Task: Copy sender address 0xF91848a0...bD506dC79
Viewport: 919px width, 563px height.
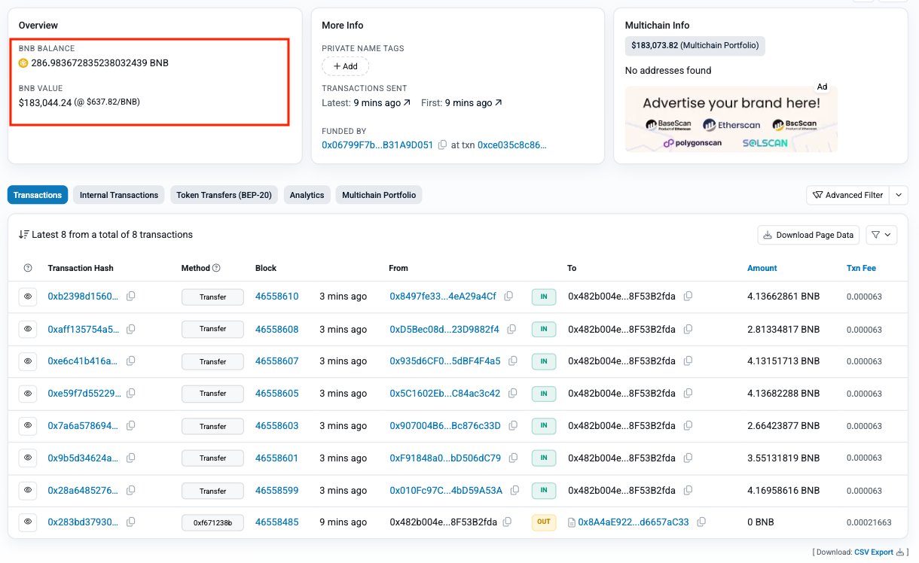Action: point(513,458)
